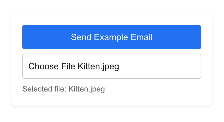Click the 'Selected file:' label text
The height and width of the screenshot is (122, 224).
(x=44, y=89)
